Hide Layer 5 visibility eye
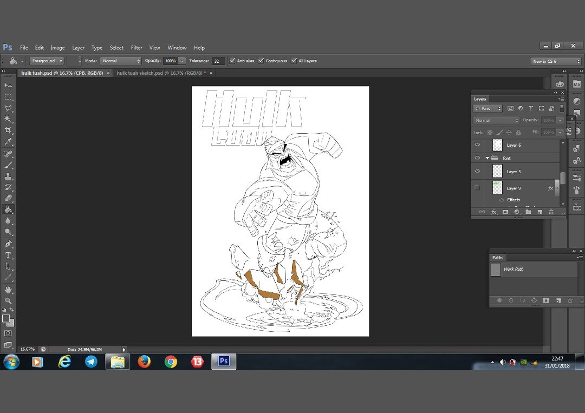The width and height of the screenshot is (585, 413). (x=477, y=171)
